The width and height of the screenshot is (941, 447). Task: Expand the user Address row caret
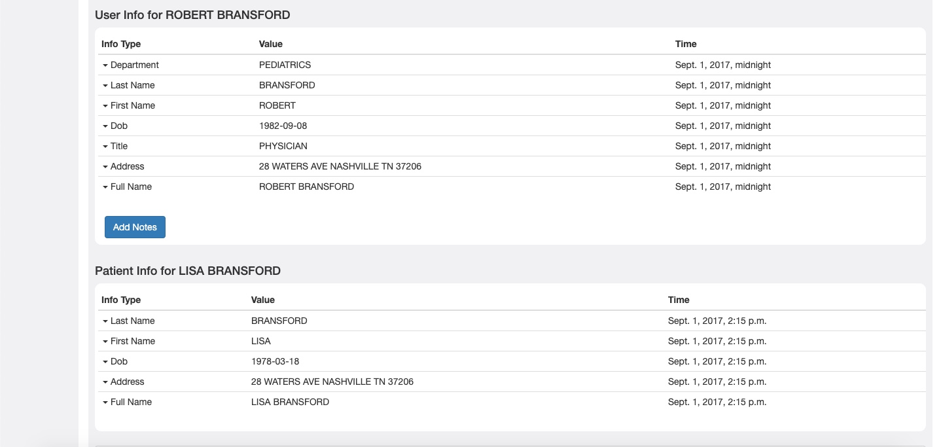click(x=105, y=167)
